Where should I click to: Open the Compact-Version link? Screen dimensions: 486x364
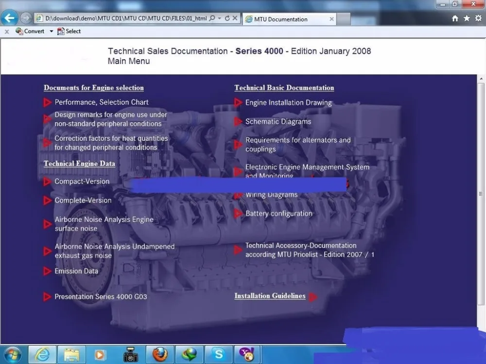(82, 182)
